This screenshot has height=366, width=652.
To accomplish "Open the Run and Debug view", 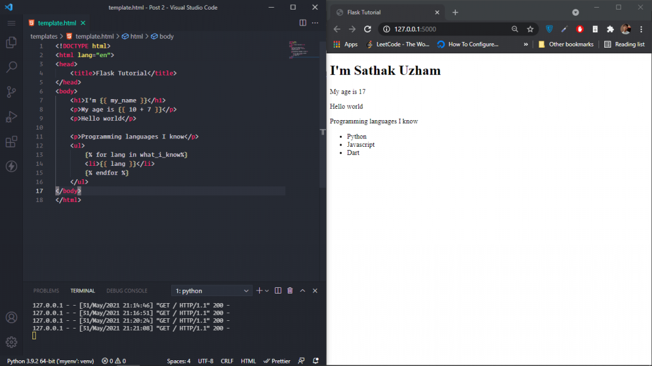I will (11, 117).
